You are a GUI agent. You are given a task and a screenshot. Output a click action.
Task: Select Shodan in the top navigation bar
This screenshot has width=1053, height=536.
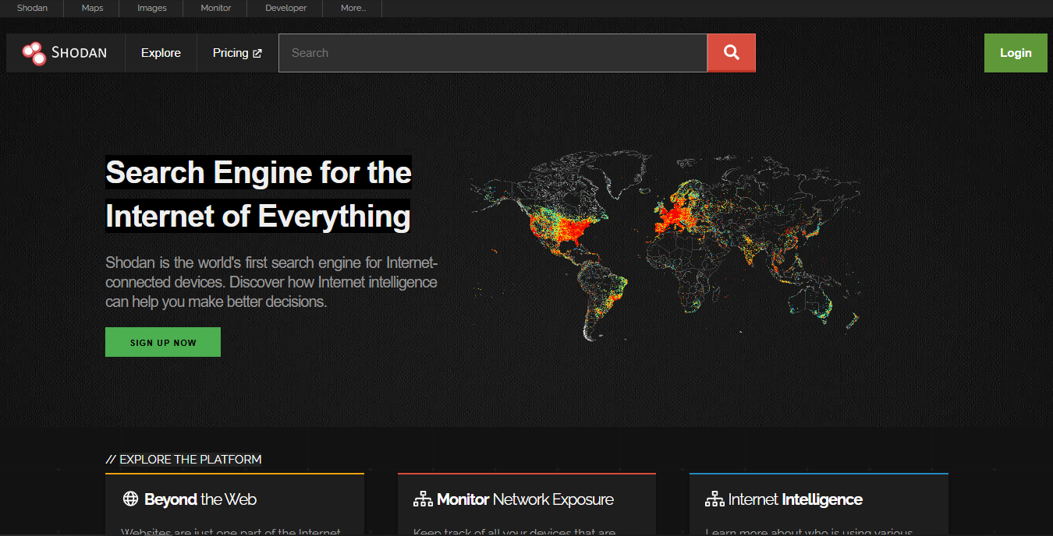pyautogui.click(x=32, y=9)
